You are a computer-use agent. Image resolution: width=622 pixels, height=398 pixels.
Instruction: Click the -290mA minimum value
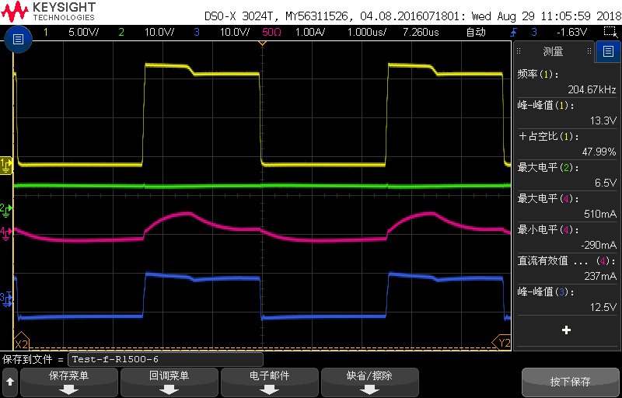[x=599, y=246]
